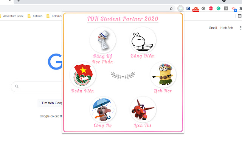Open the Adventure Book bookmark folder
Screen dimensions: 242x151
coord(12,16)
